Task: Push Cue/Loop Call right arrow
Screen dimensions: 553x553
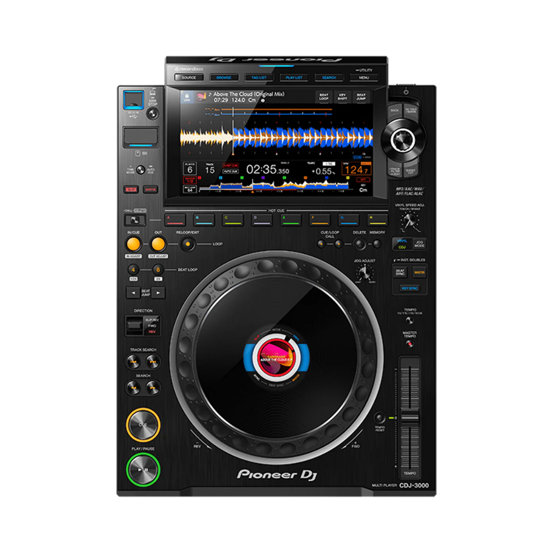Action: coord(339,244)
